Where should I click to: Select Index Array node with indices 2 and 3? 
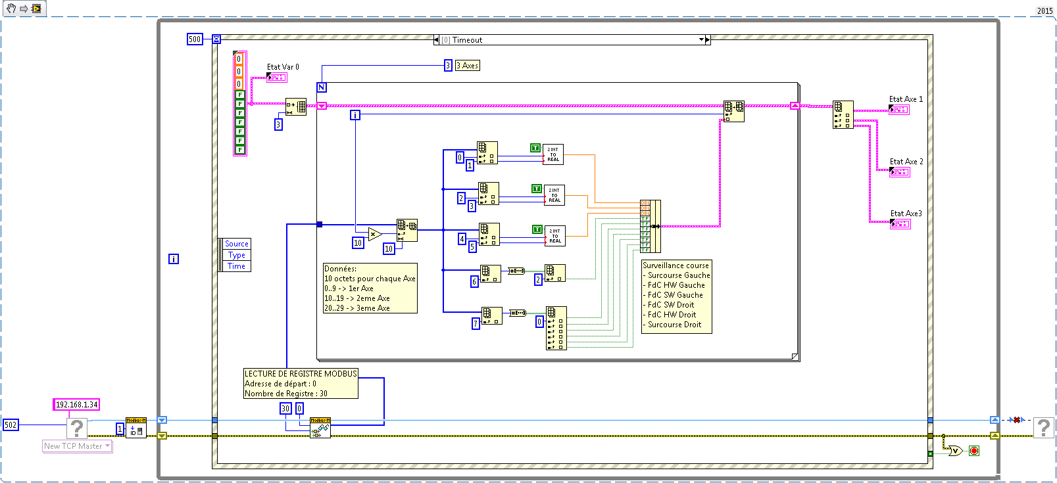pyautogui.click(x=489, y=194)
